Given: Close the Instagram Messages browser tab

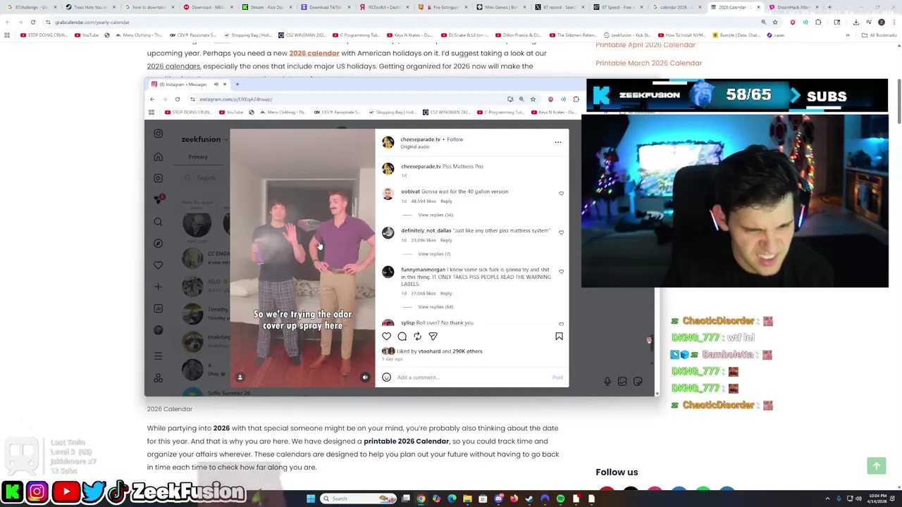Looking at the screenshot, I should click(224, 84).
